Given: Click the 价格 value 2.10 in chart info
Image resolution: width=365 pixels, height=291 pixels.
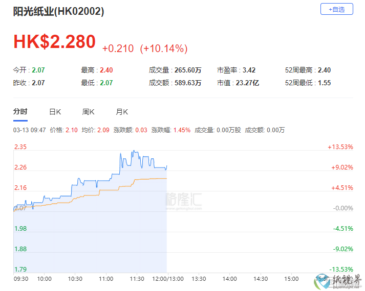Looking at the screenshot, I should point(72,130).
